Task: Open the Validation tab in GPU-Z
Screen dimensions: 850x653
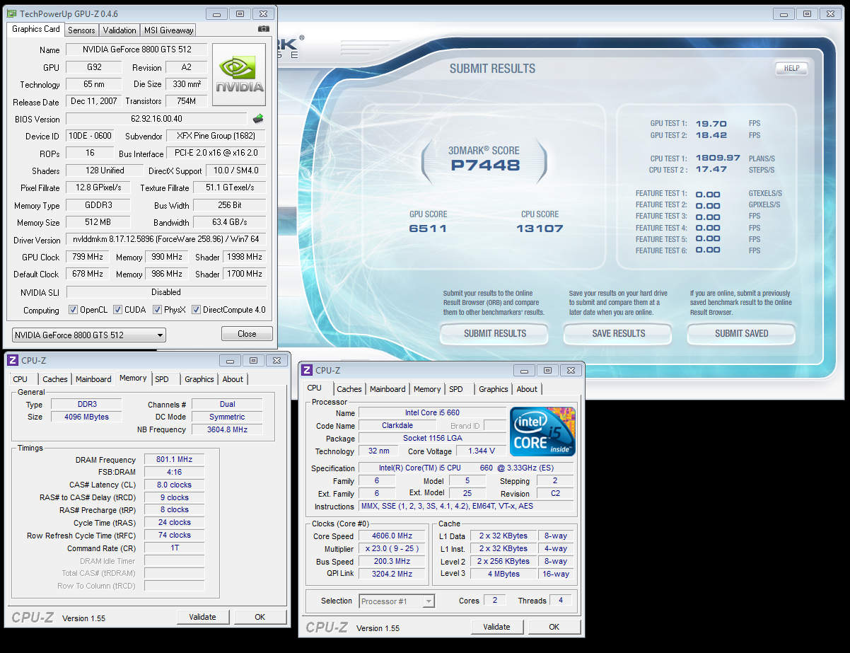Action: click(120, 30)
